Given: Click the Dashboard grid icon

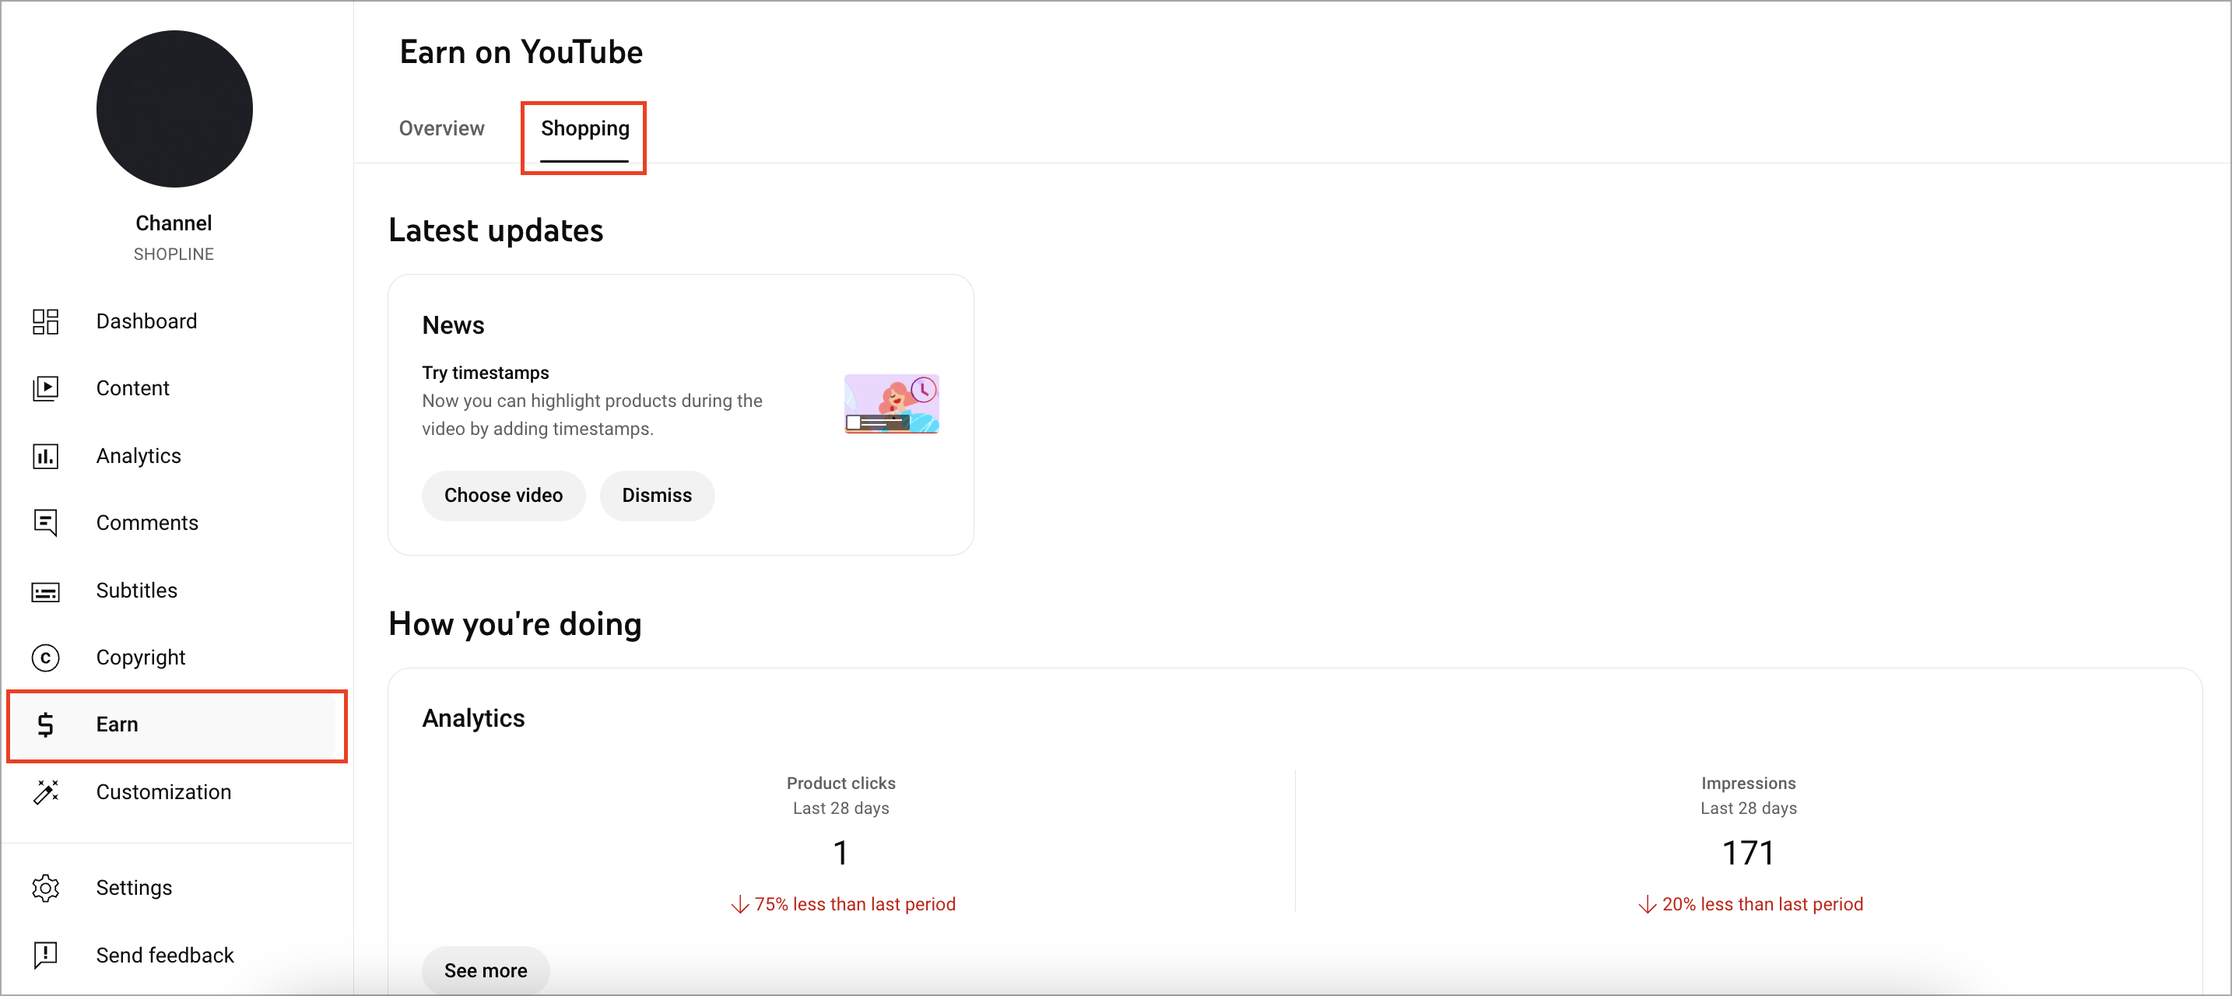Looking at the screenshot, I should click(x=45, y=321).
